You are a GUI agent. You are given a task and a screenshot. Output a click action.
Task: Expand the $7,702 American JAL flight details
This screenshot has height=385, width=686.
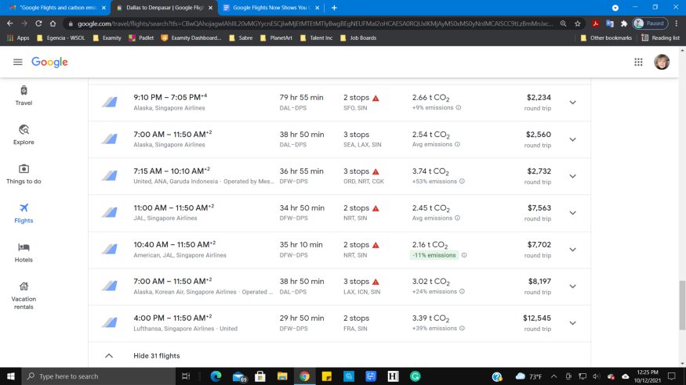pyautogui.click(x=572, y=250)
